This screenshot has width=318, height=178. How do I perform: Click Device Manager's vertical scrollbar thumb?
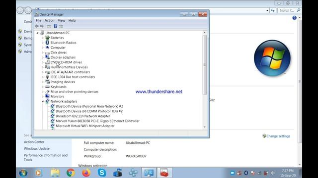205,65
